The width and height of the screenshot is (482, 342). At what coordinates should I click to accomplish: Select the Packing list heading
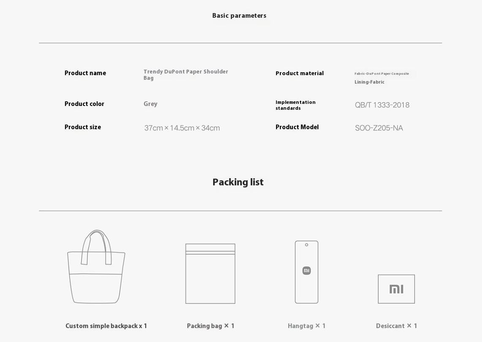point(238,182)
